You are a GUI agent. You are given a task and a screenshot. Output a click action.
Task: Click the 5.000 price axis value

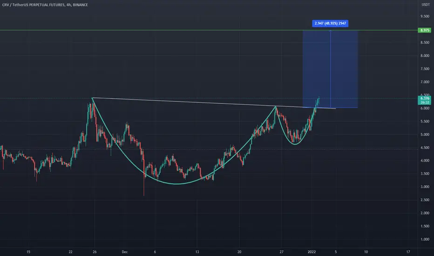(x=425, y=135)
